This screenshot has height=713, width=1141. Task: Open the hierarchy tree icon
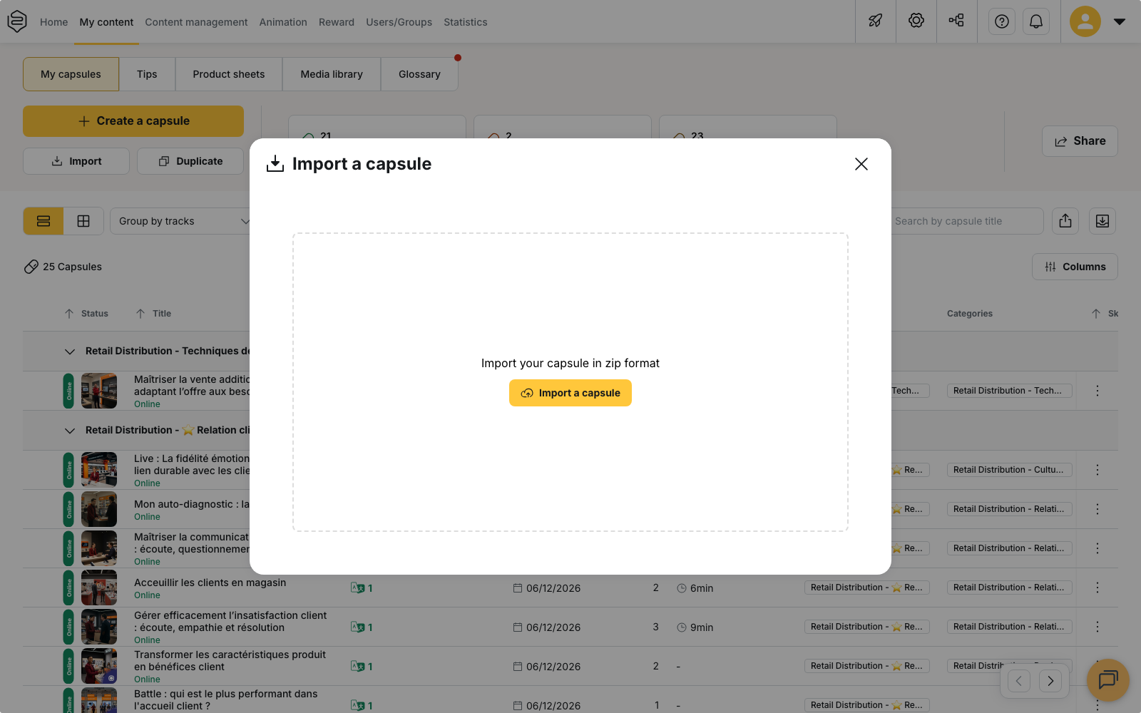[x=956, y=21]
